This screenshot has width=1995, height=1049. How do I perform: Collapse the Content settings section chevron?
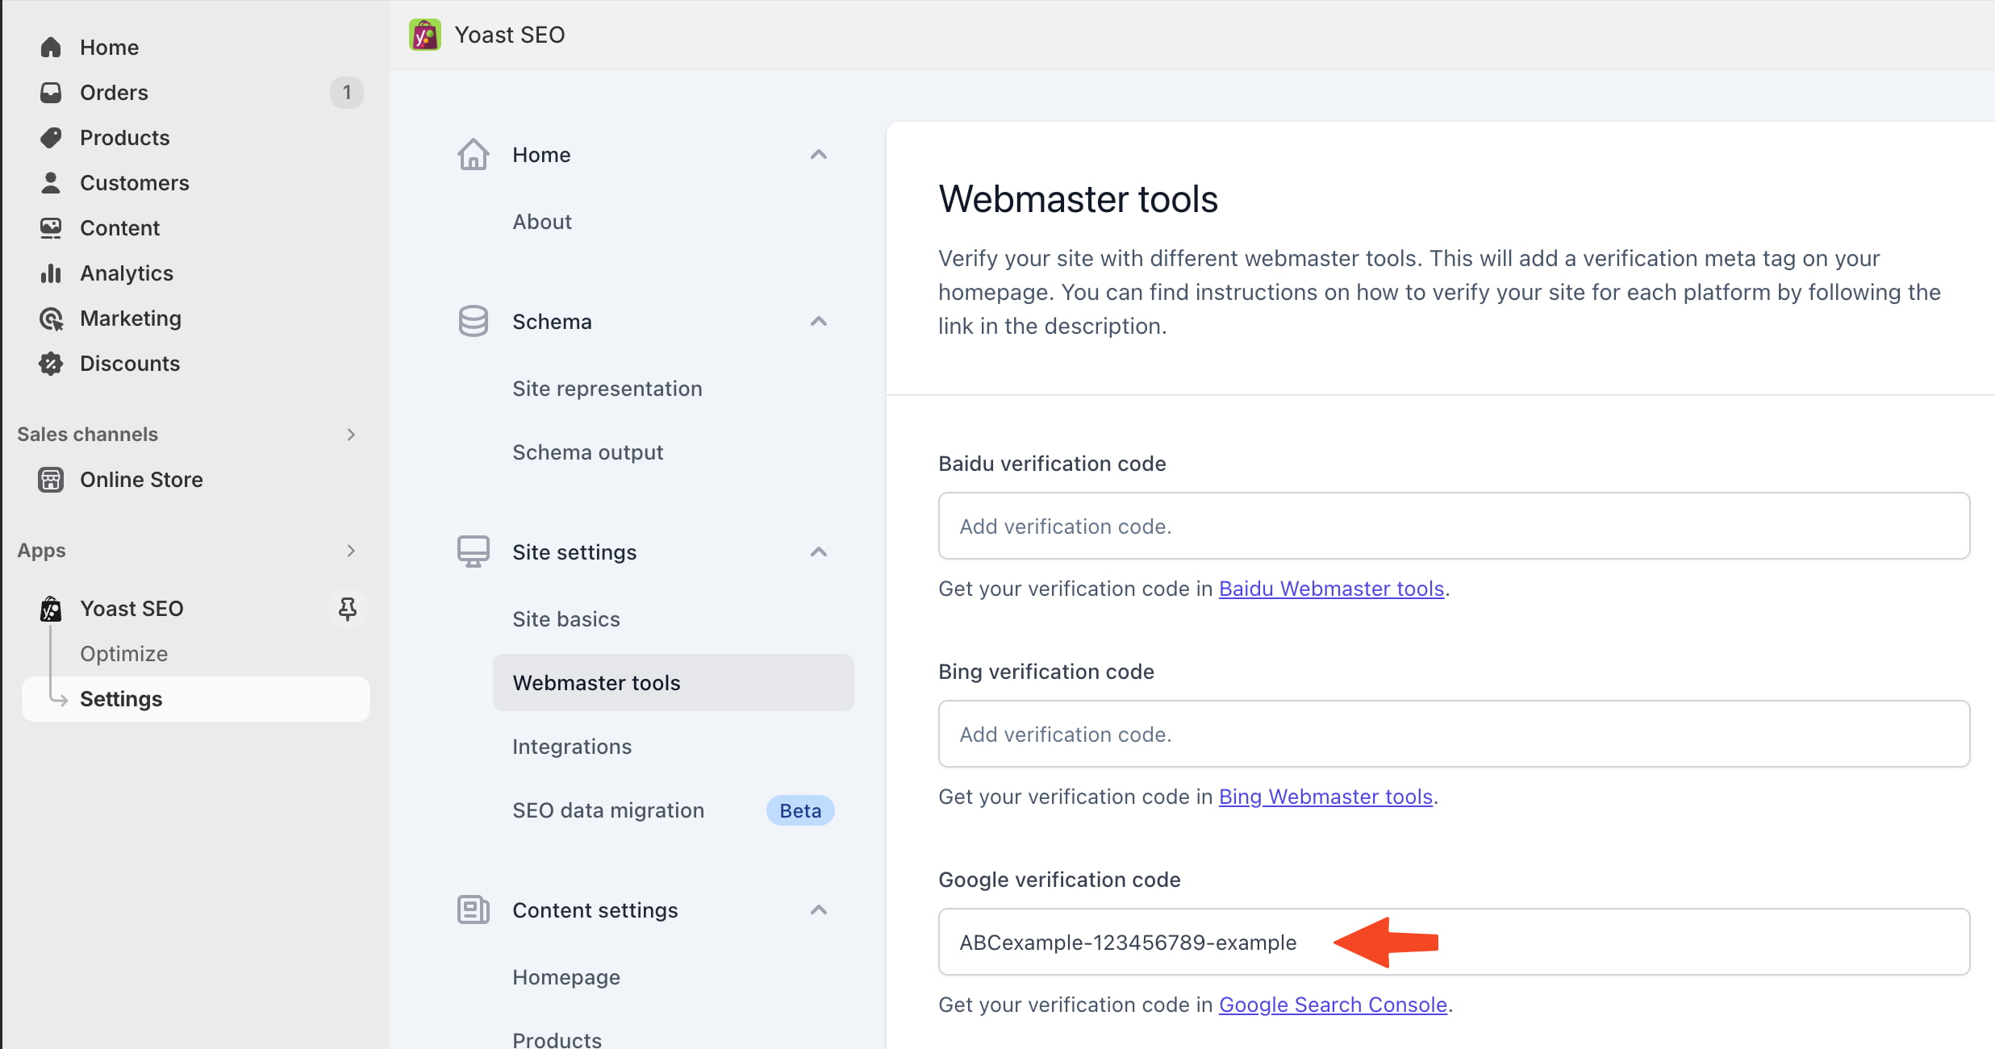click(x=819, y=910)
